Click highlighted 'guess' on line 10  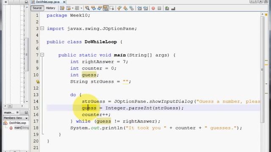pos(89,75)
